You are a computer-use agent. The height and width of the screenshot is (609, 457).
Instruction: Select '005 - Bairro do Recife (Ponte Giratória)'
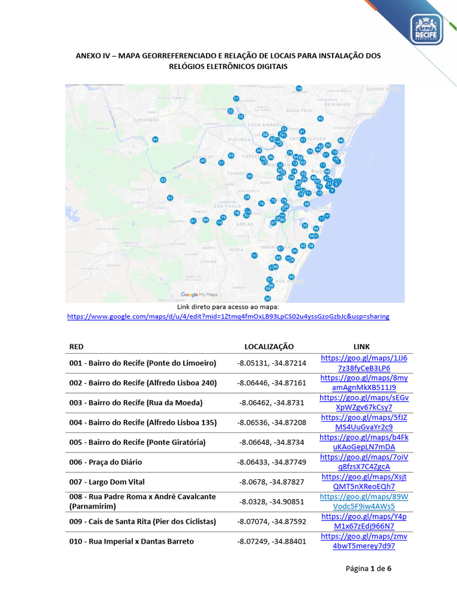point(137,442)
